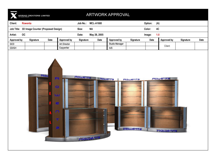Click the Size value NA
The width and height of the screenshot is (216, 159).
click(91, 29)
